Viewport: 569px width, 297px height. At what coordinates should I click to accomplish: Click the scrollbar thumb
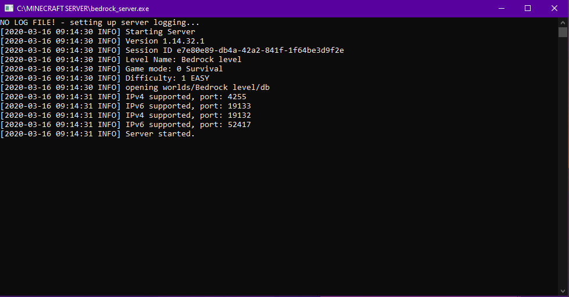563,31
